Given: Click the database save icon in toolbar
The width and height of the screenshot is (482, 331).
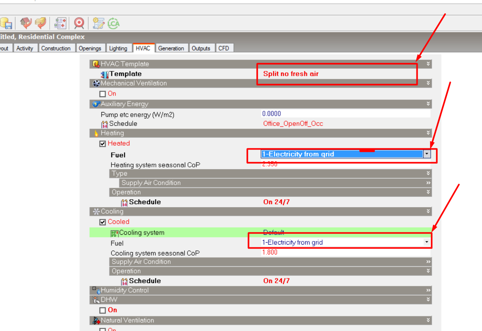Looking at the screenshot, I should click(x=6, y=24).
